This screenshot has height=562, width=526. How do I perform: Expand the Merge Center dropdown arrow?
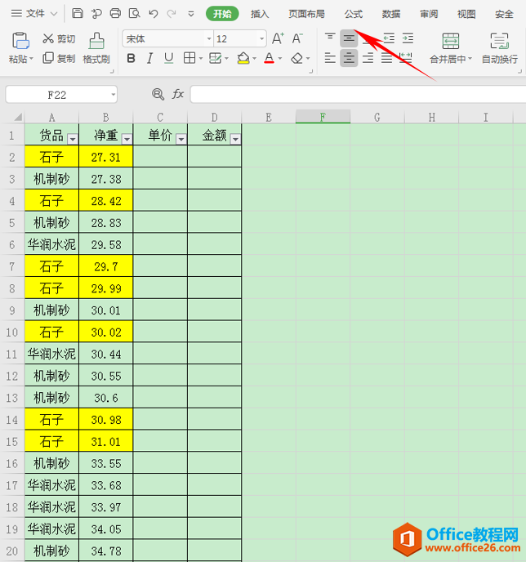pos(470,59)
